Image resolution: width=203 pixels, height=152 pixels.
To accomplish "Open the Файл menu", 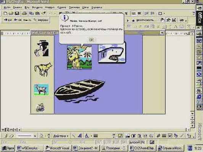I will 7,7.
